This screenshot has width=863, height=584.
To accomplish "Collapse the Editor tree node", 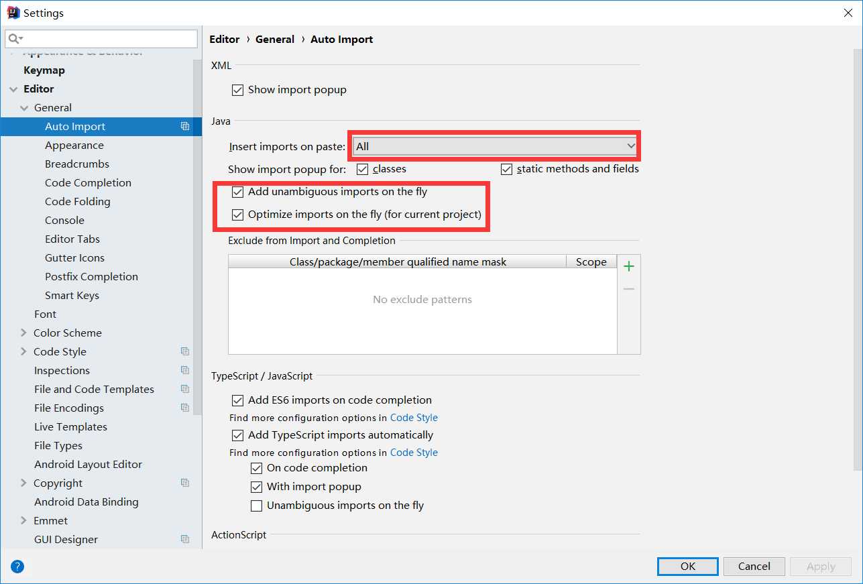I will click(x=13, y=89).
